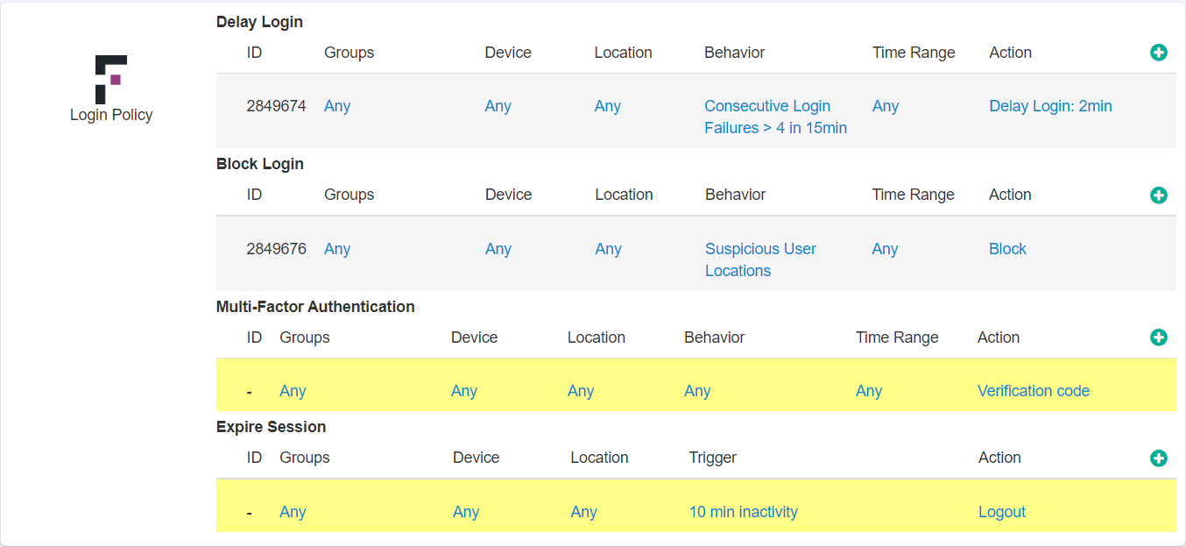Click the add icon in Expire Session section
The image size is (1186, 547).
(1159, 458)
